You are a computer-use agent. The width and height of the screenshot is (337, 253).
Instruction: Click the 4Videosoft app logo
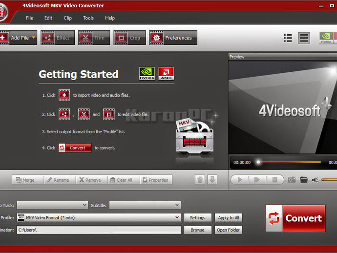tap(3, 12)
